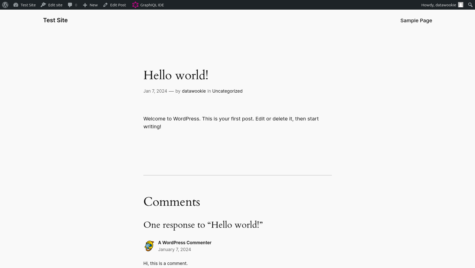Click the avatar next to Howdy, datawookie
The image size is (475, 268).
pos(460,5)
